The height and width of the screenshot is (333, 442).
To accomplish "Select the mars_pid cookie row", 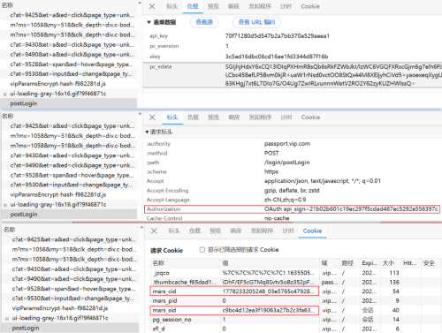I will click(x=295, y=301).
